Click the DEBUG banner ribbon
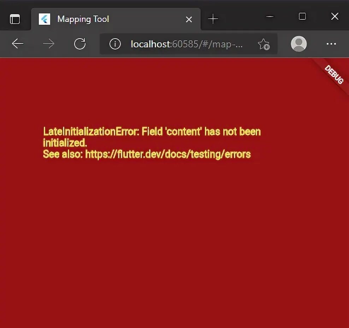Screen dimensions: 349x328 [x=334, y=75]
